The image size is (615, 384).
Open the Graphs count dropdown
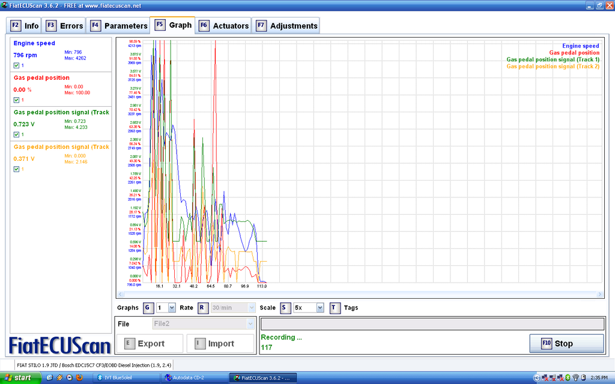[x=172, y=308]
